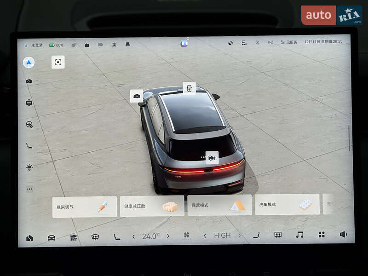
Task: Select 露营模式 camping mode card
Action: pos(219,205)
